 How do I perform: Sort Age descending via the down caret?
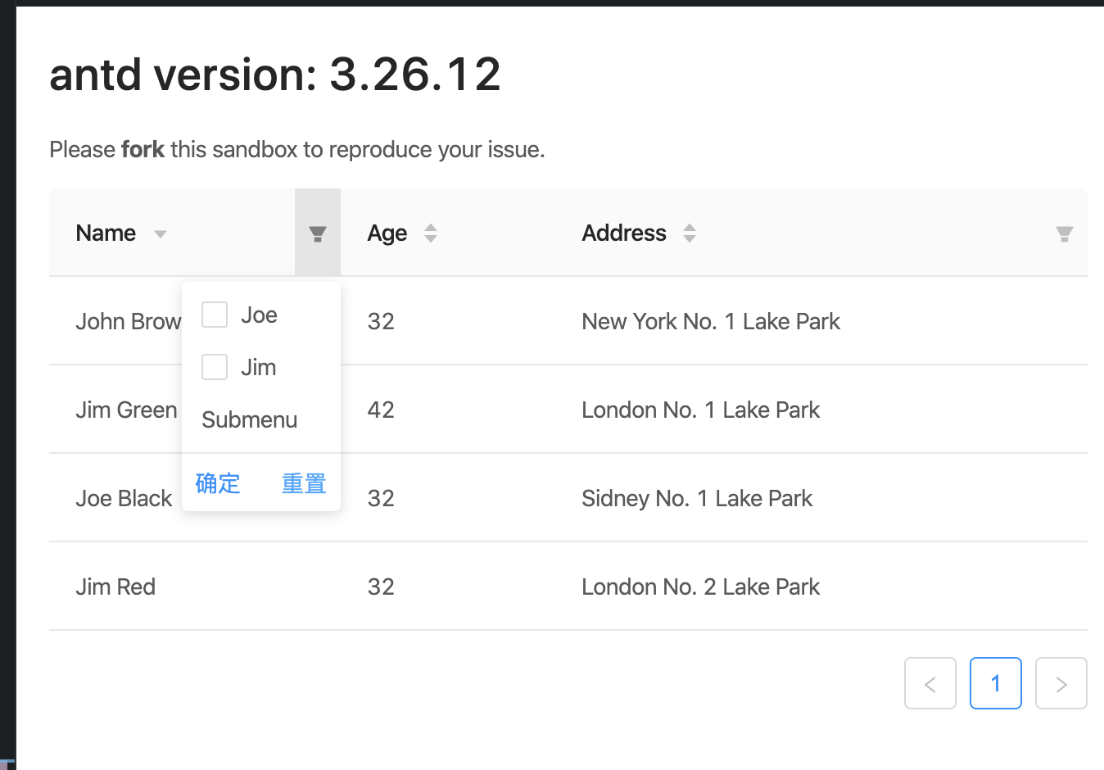[x=431, y=238]
